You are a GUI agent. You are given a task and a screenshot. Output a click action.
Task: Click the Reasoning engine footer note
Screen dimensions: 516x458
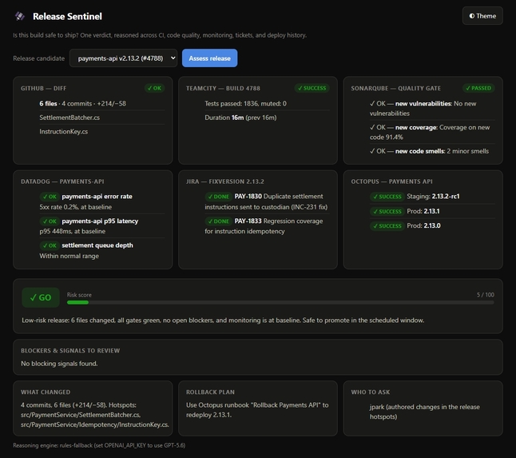(99, 445)
